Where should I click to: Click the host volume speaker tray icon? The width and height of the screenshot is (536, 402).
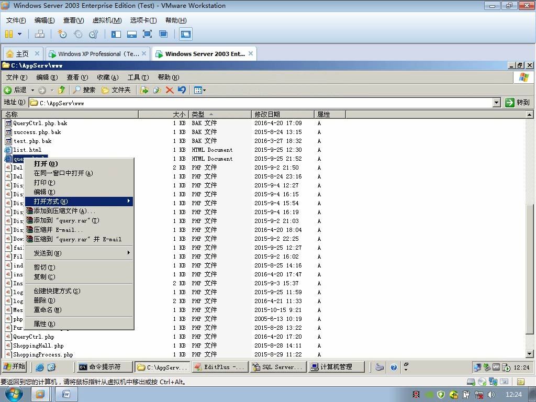tap(491, 395)
